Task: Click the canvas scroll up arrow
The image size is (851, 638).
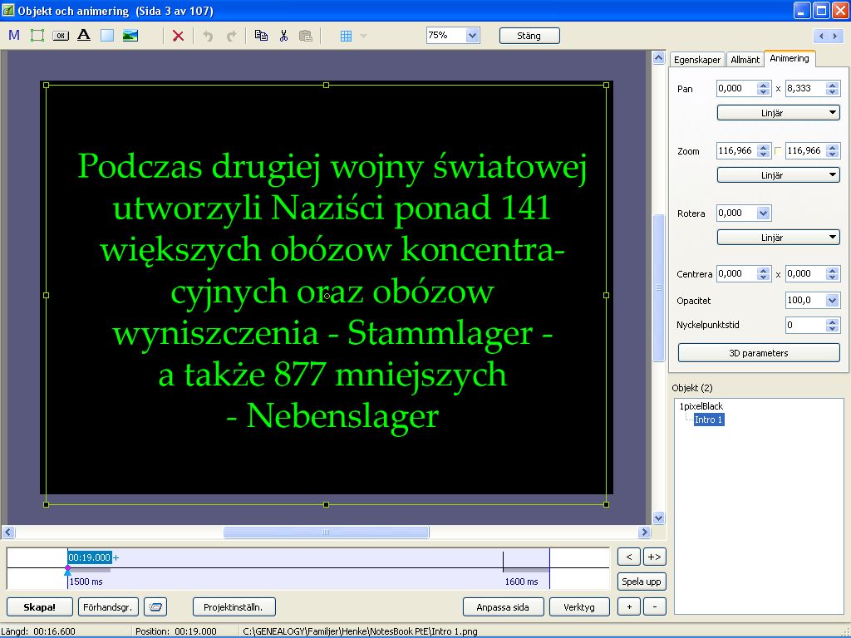Action: pos(658,57)
